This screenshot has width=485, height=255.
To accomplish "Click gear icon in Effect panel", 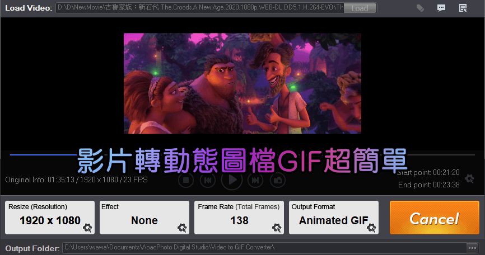I will 182,228.
